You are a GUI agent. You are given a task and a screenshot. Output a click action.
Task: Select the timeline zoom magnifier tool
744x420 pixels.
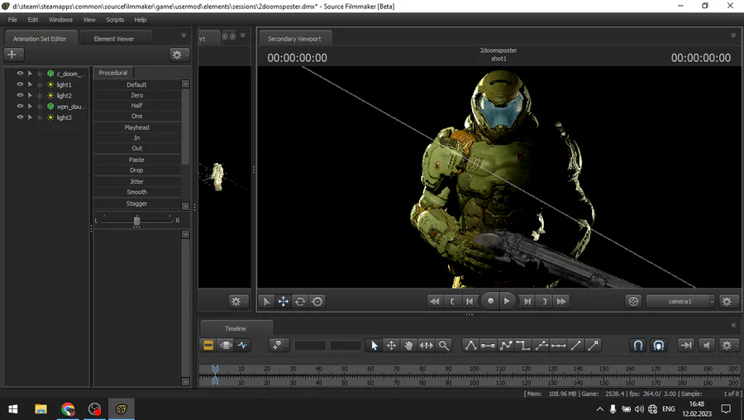click(x=444, y=346)
